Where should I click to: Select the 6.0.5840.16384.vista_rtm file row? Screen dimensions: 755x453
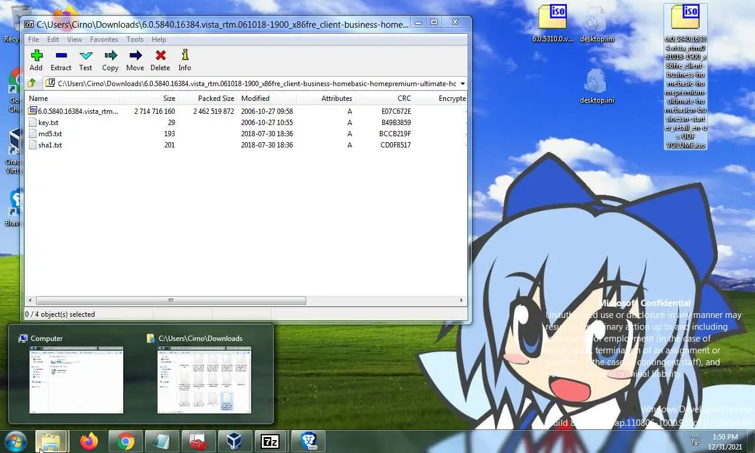click(247, 111)
